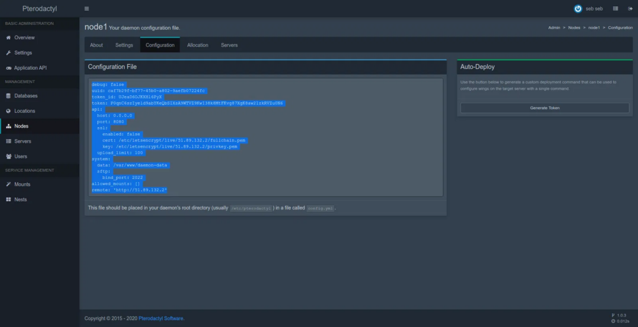Click the Overview home icon
This screenshot has height=327, width=638.
[8, 38]
